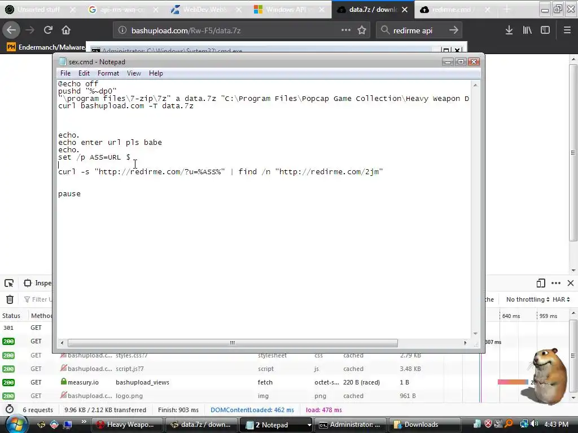The image size is (578, 433).
Task: Toggle responsive design mode icon in devtools
Action: tap(541, 283)
